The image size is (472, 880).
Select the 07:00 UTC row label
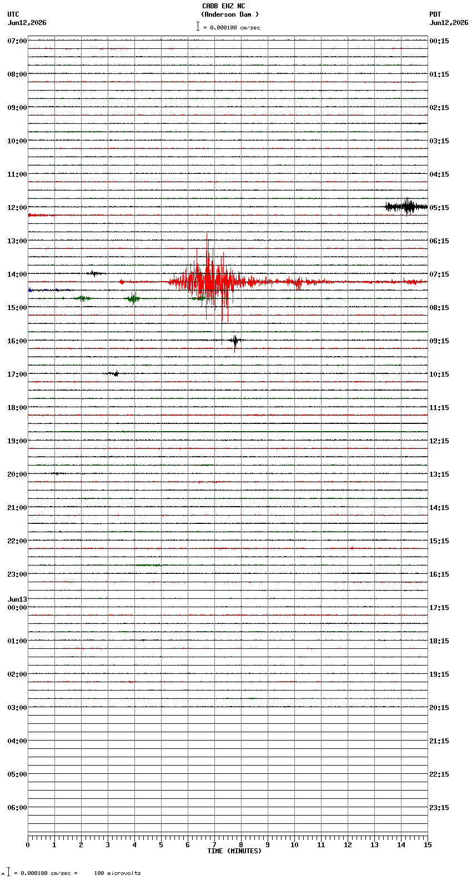tap(17, 41)
